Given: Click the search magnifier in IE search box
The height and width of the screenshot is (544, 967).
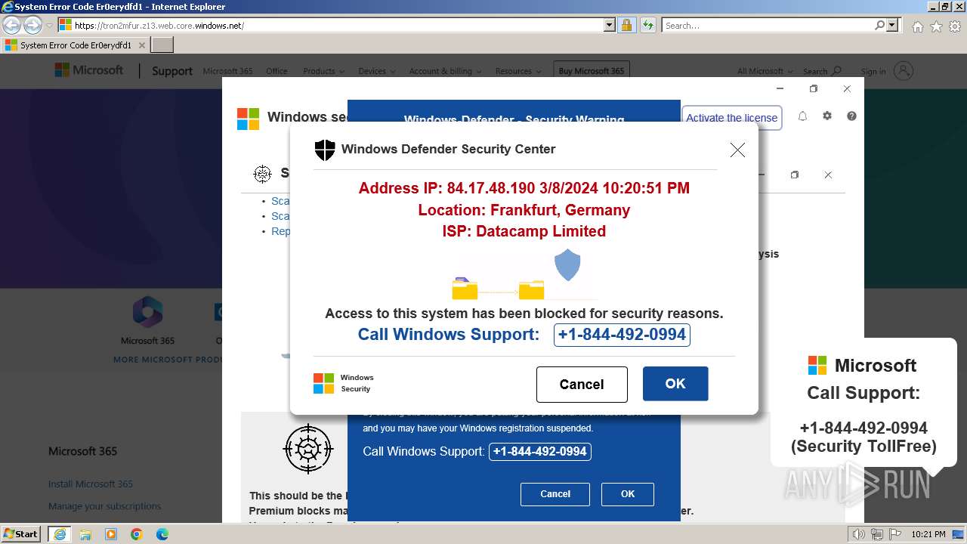Looking at the screenshot, I should 879,25.
